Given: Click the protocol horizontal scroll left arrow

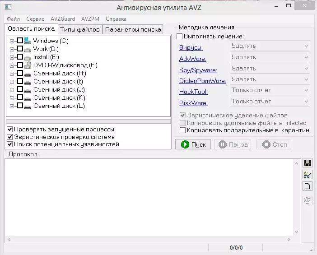Looking at the screenshot, I should tap(9, 240).
